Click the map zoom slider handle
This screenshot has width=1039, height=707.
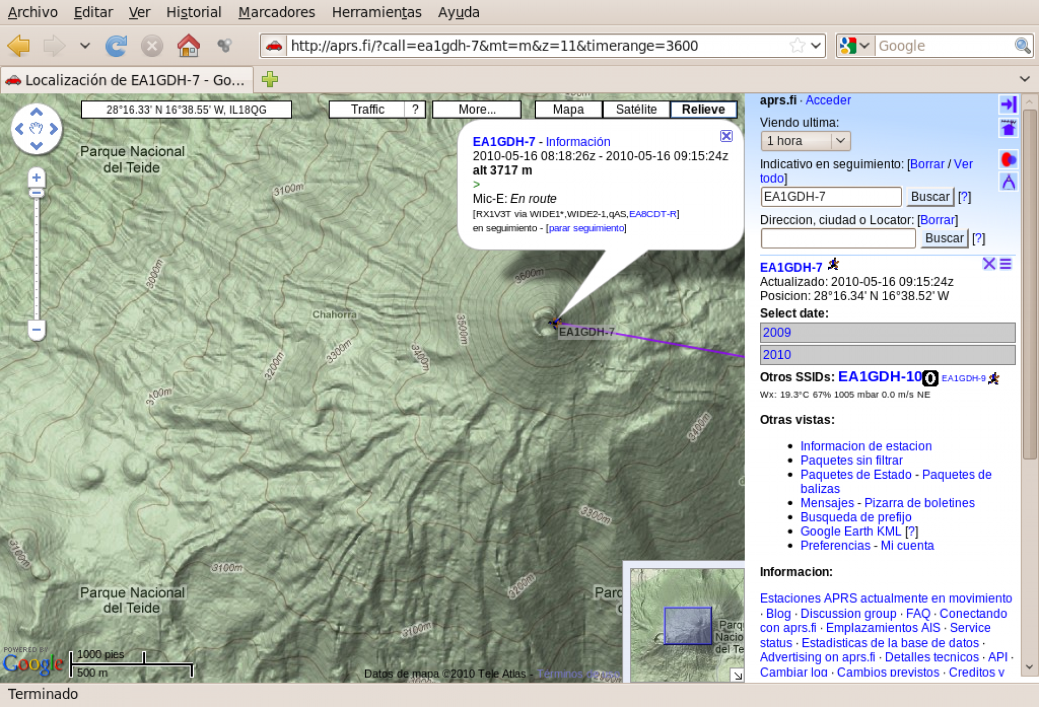(36, 193)
